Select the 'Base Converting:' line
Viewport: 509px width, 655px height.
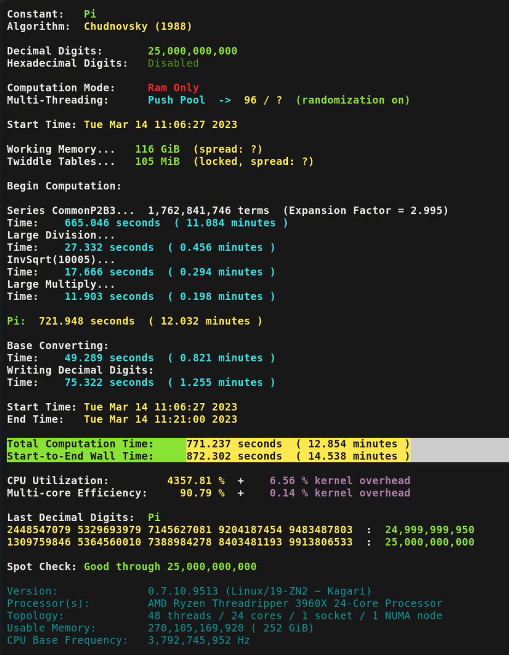click(58, 346)
